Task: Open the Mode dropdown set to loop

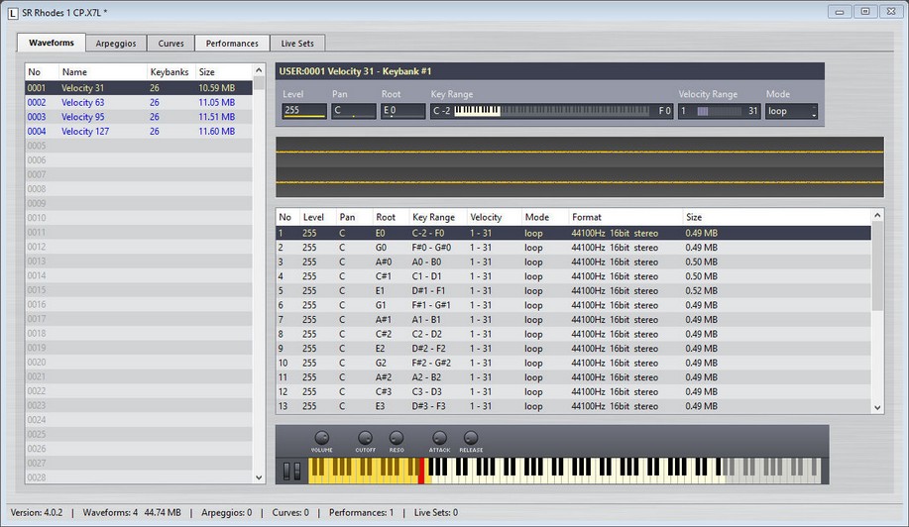Action: [x=792, y=111]
